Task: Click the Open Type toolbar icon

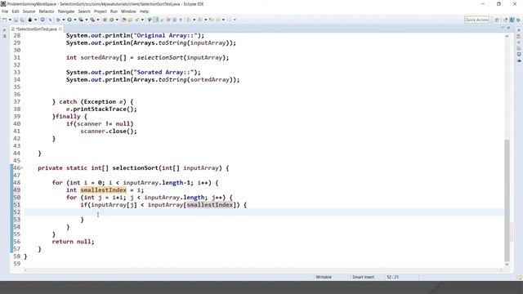Action: (123, 20)
